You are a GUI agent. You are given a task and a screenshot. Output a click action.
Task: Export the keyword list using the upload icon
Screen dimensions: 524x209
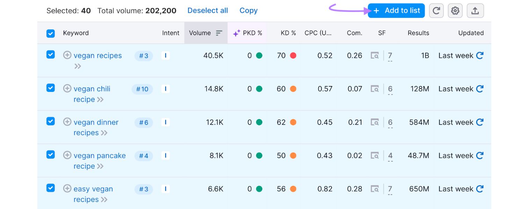(x=475, y=10)
